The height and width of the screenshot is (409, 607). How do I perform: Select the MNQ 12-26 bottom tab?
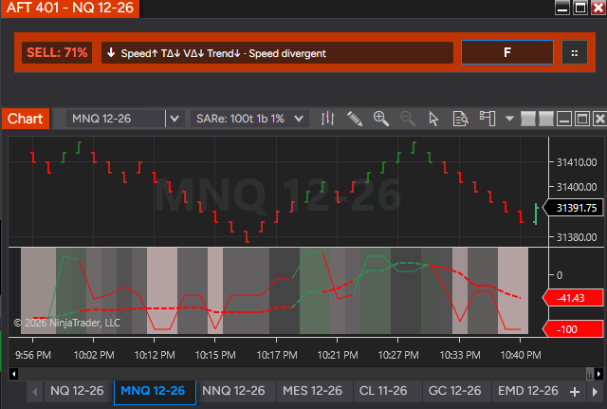click(154, 391)
